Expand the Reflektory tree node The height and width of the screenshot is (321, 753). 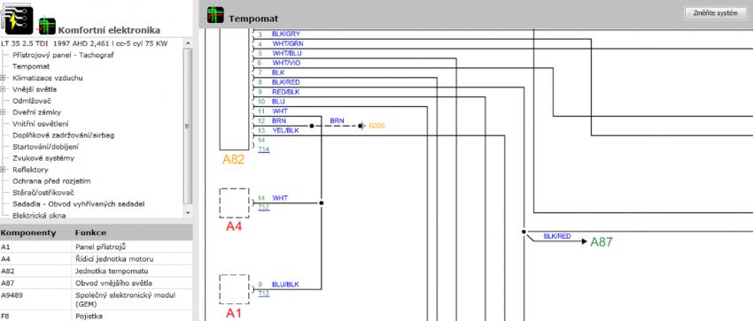click(3, 170)
